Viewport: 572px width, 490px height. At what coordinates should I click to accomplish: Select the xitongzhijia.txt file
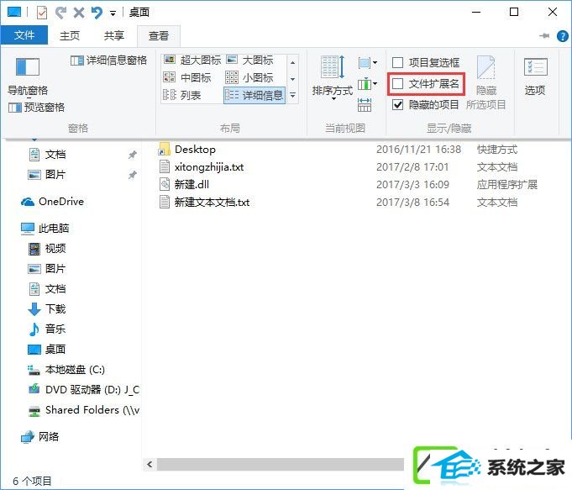202,167
